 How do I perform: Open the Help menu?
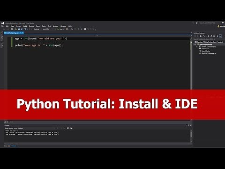pyautogui.click(x=70, y=26)
